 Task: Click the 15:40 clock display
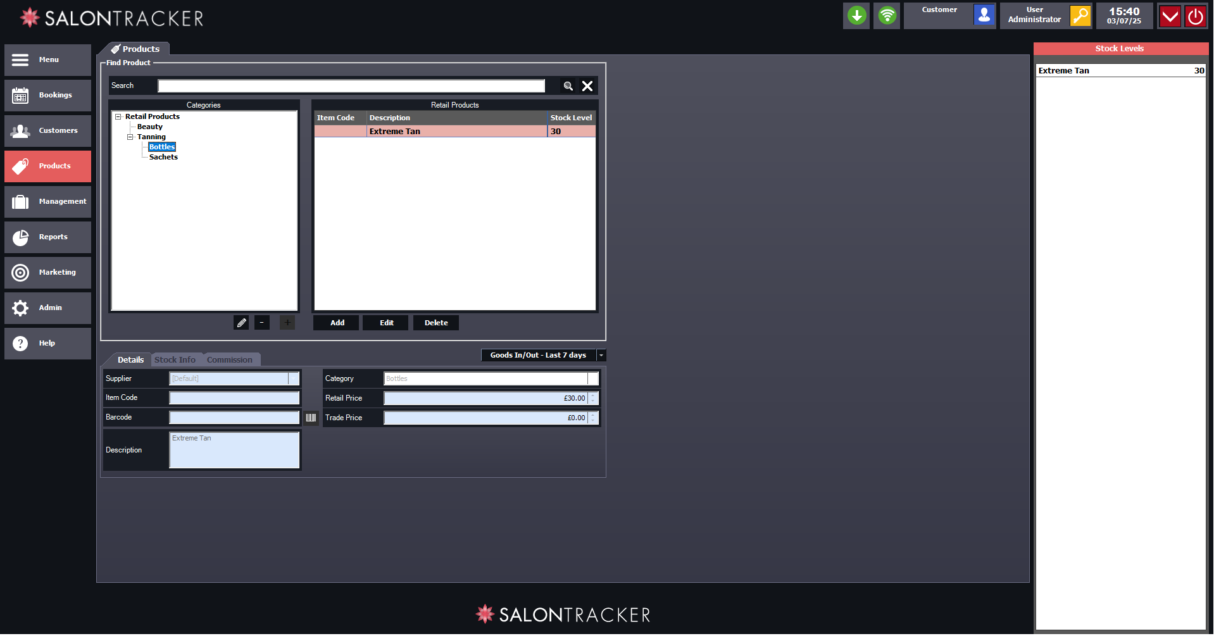point(1124,16)
